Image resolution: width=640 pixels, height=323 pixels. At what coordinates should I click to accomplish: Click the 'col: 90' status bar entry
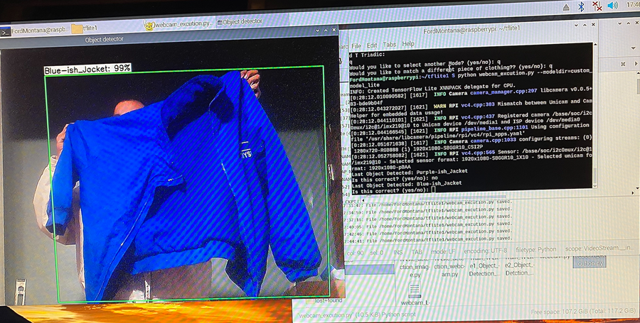click(356, 253)
